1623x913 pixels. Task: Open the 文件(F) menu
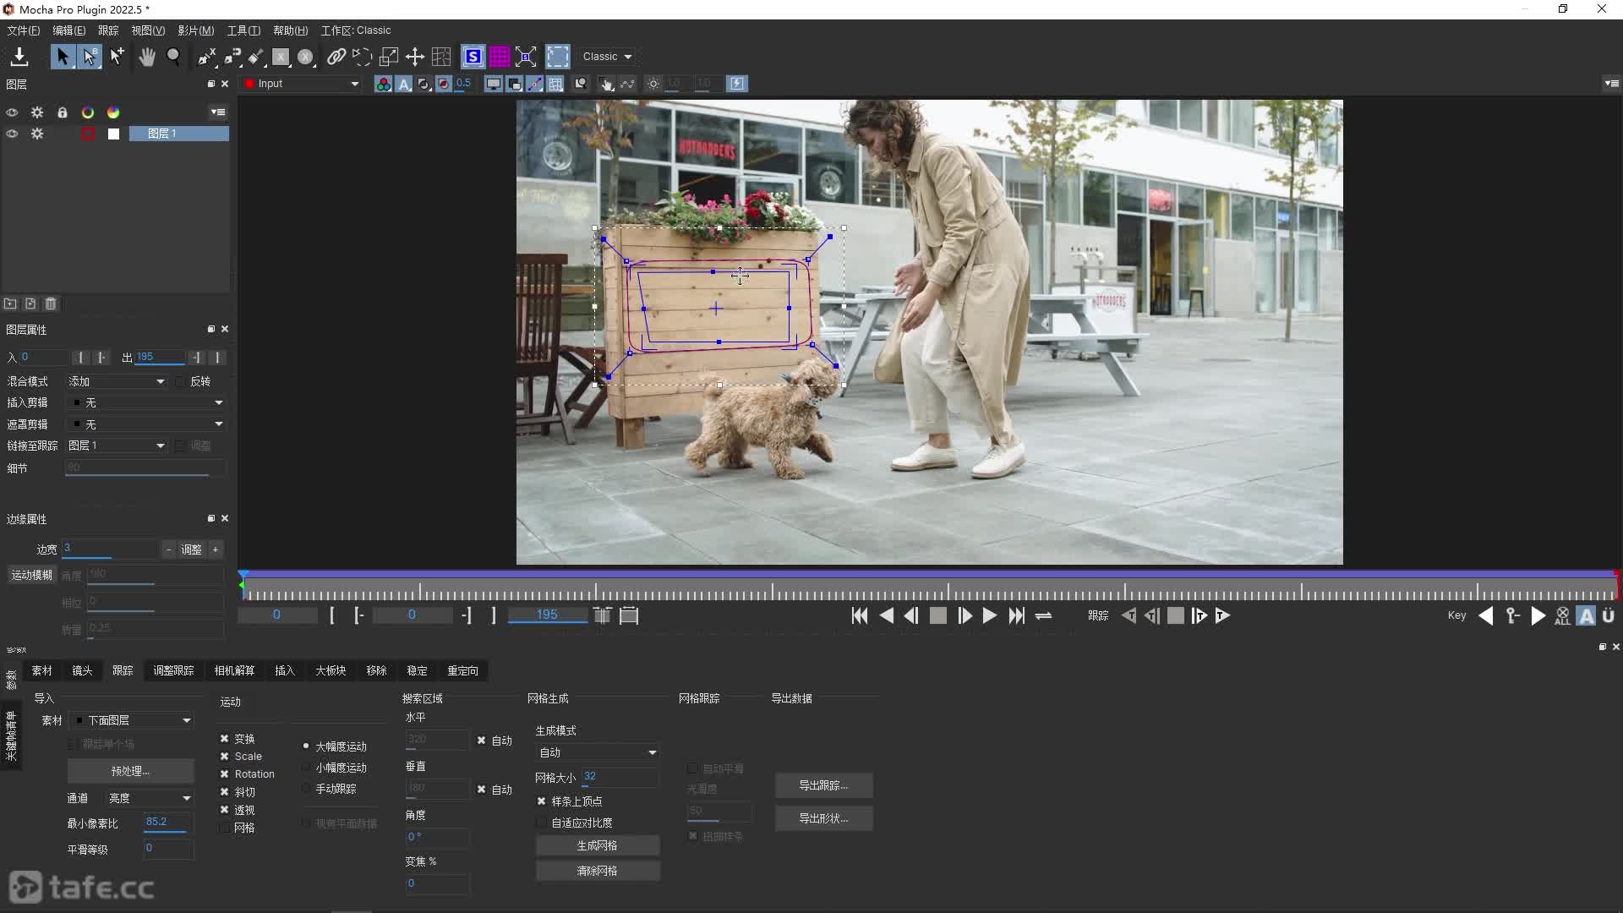pyautogui.click(x=24, y=30)
